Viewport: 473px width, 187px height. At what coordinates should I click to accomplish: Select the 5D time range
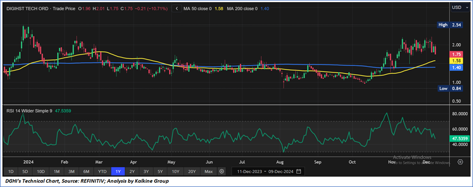coord(25,172)
